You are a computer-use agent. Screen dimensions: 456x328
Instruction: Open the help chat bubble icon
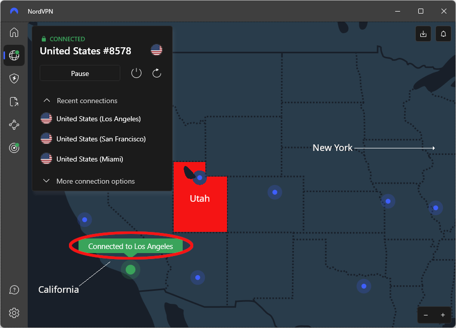click(14, 290)
